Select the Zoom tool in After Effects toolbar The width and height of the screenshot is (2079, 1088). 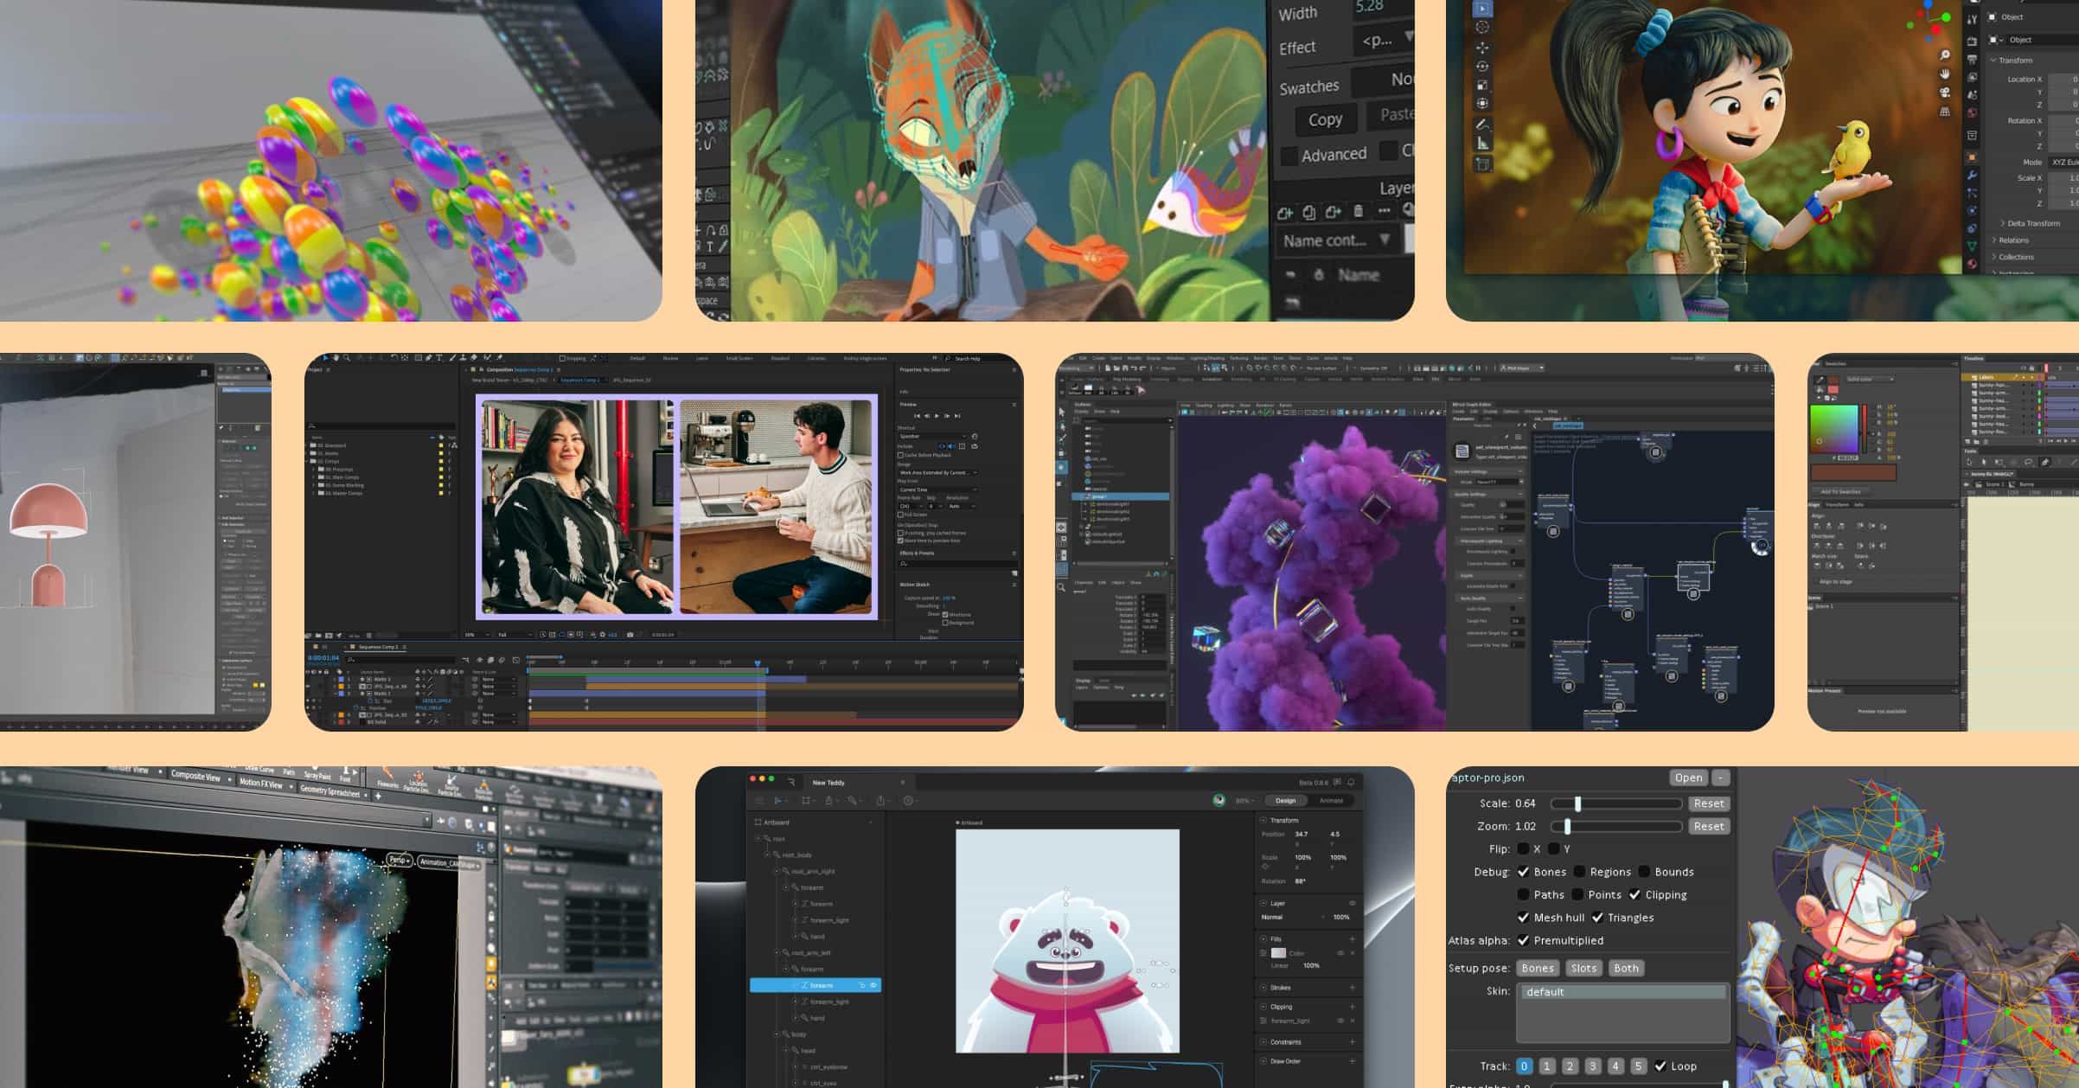click(x=347, y=357)
